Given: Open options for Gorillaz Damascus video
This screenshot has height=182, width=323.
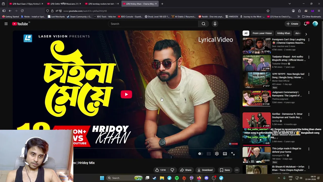Looking at the screenshot, I should 309,115.
